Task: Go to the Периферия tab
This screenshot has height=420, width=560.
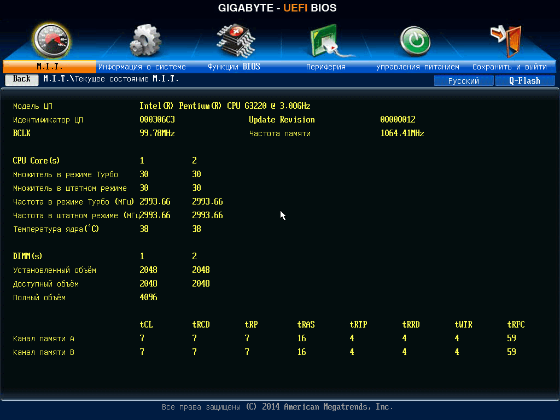Action: [x=326, y=67]
